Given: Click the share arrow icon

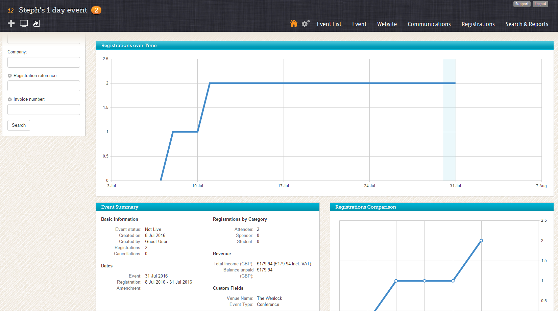Looking at the screenshot, I should click(36, 23).
